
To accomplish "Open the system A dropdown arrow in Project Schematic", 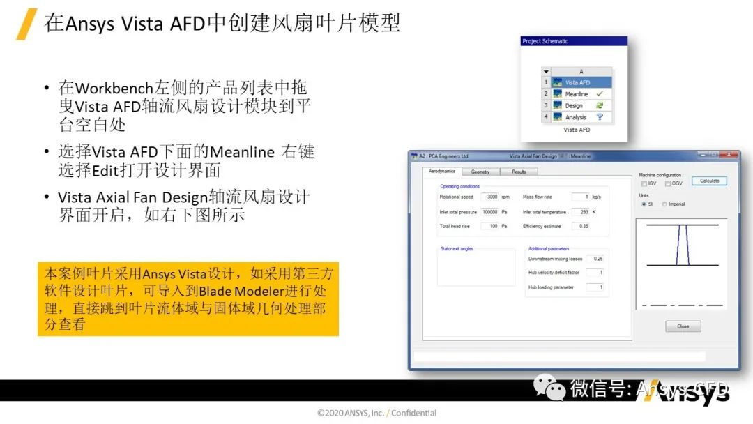I will [x=546, y=71].
